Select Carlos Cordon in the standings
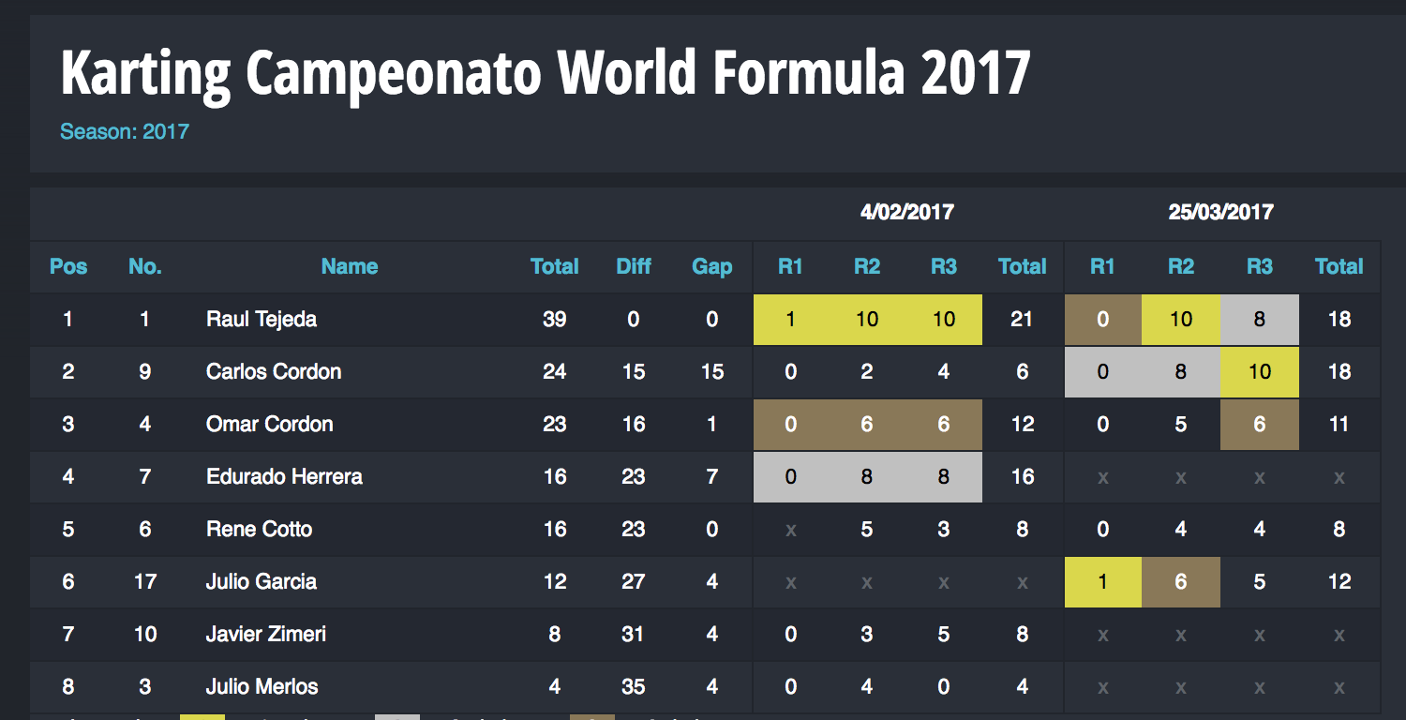The height and width of the screenshot is (720, 1406). pyautogui.click(x=274, y=371)
